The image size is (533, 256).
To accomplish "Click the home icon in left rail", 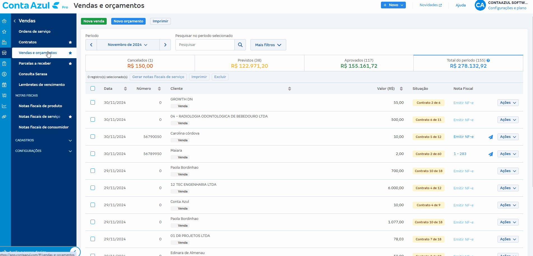I will [4, 21].
